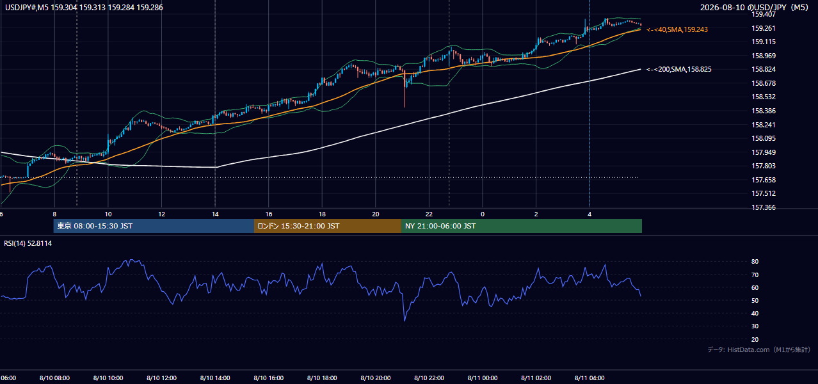
Task: Click hour label 16 under the price chart
Action: pyautogui.click(x=269, y=214)
